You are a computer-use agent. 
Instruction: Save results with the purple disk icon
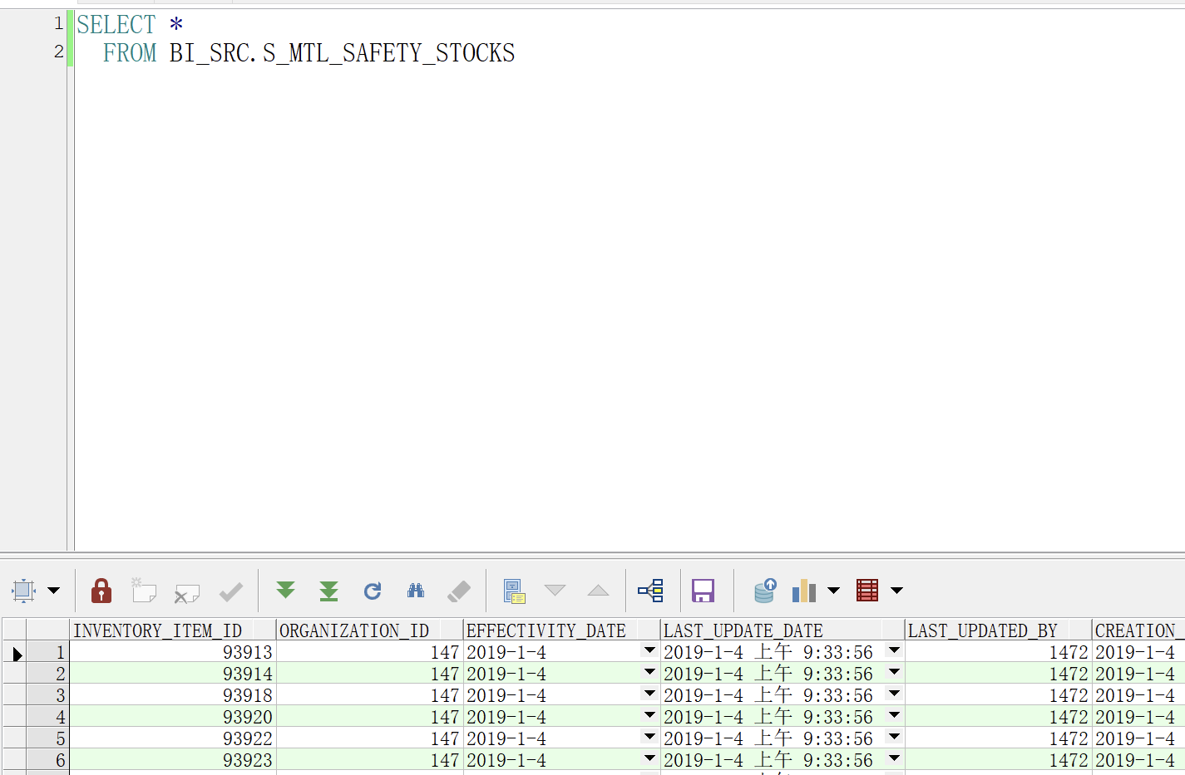(x=703, y=591)
